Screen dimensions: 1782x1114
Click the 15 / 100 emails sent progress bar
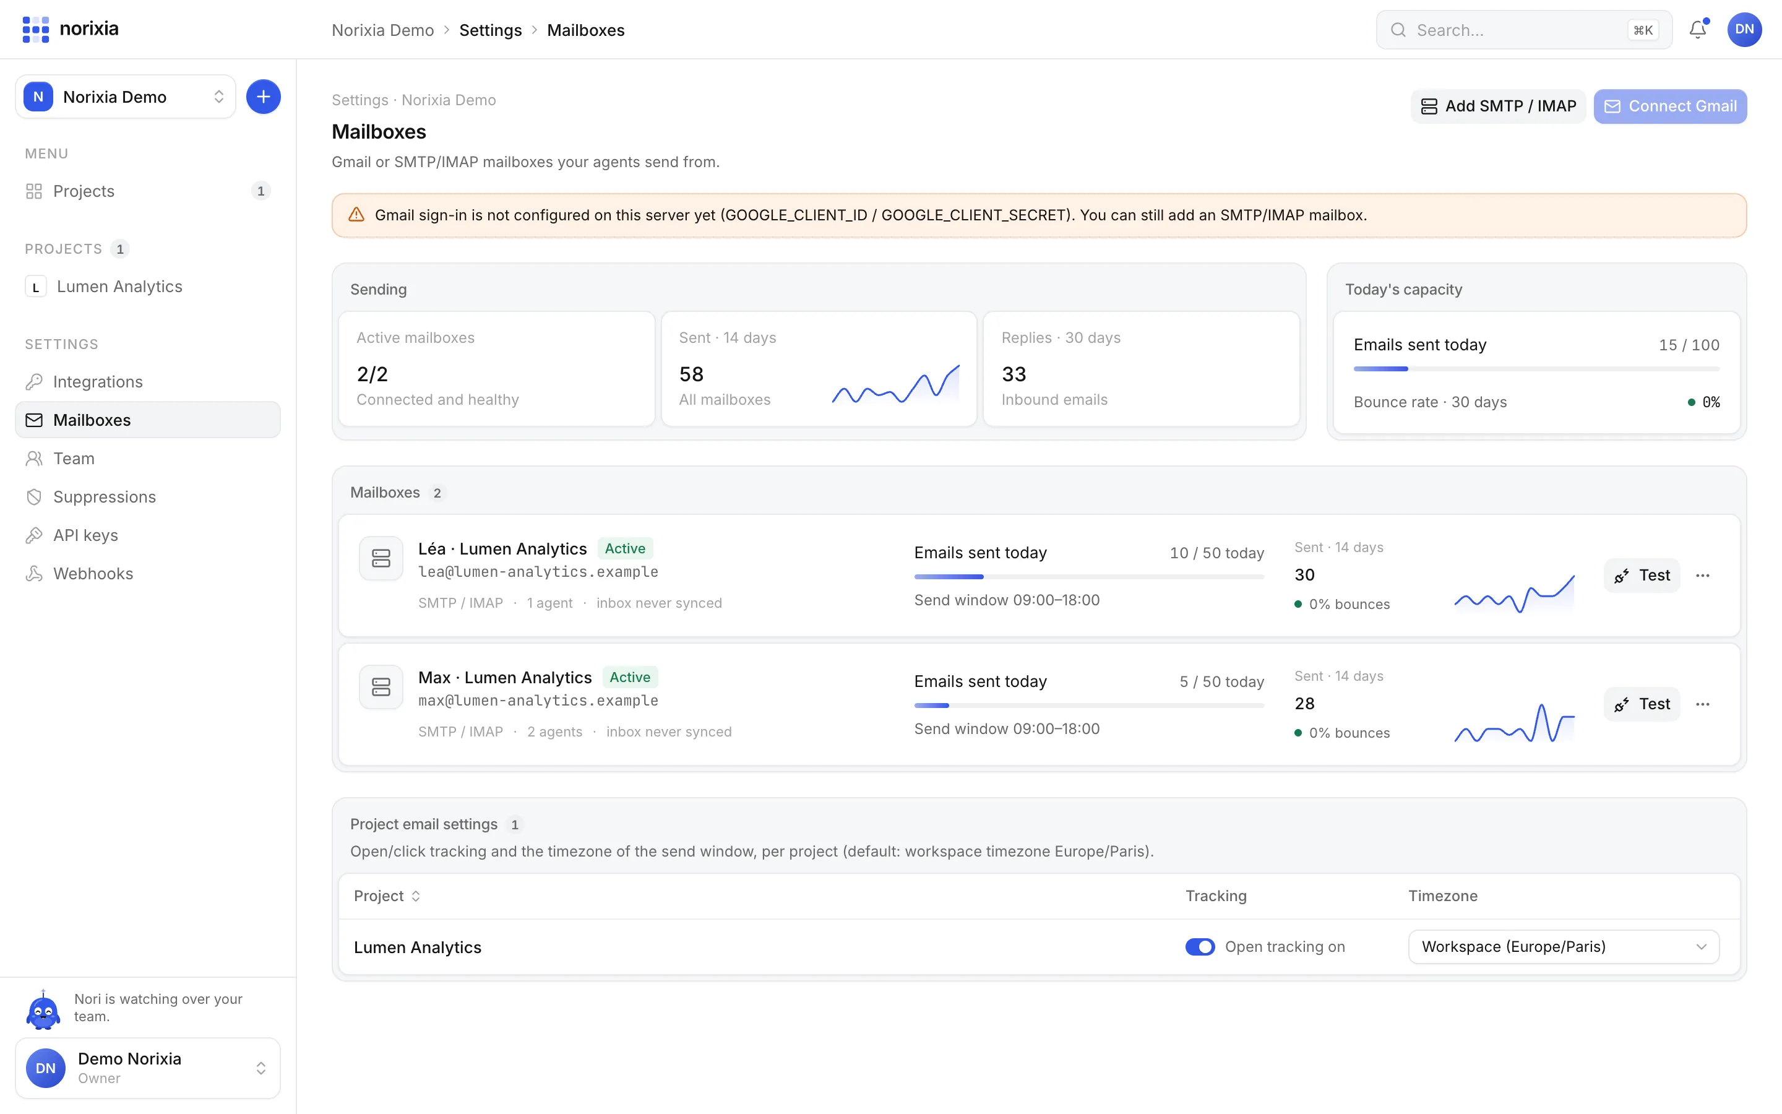coord(1536,368)
